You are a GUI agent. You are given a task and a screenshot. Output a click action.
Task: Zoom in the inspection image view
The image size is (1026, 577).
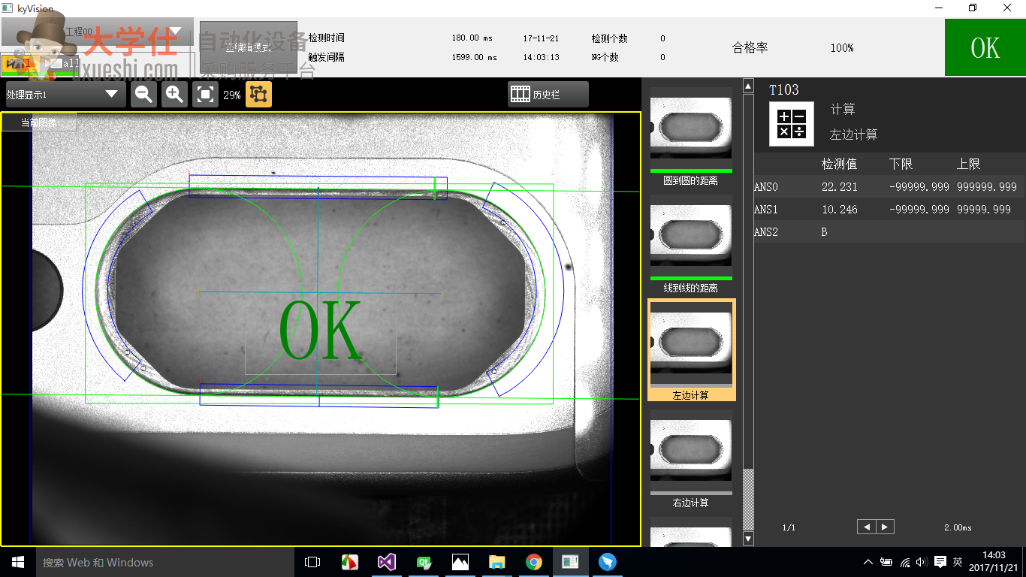(x=174, y=94)
